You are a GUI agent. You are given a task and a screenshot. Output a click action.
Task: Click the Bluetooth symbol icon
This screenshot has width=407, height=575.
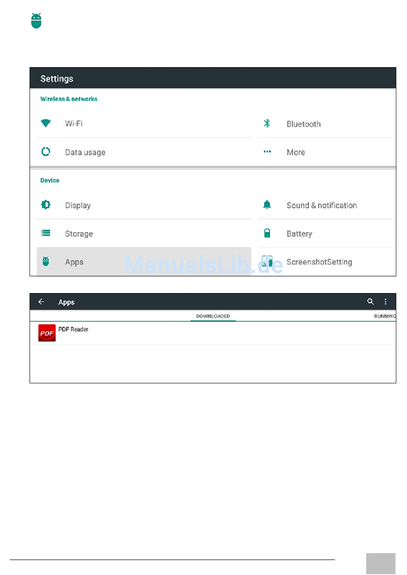(x=267, y=124)
